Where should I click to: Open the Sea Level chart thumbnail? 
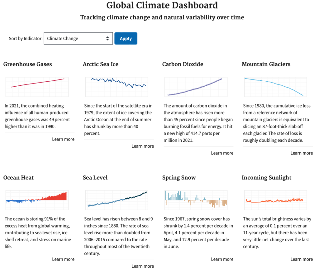coord(117,200)
